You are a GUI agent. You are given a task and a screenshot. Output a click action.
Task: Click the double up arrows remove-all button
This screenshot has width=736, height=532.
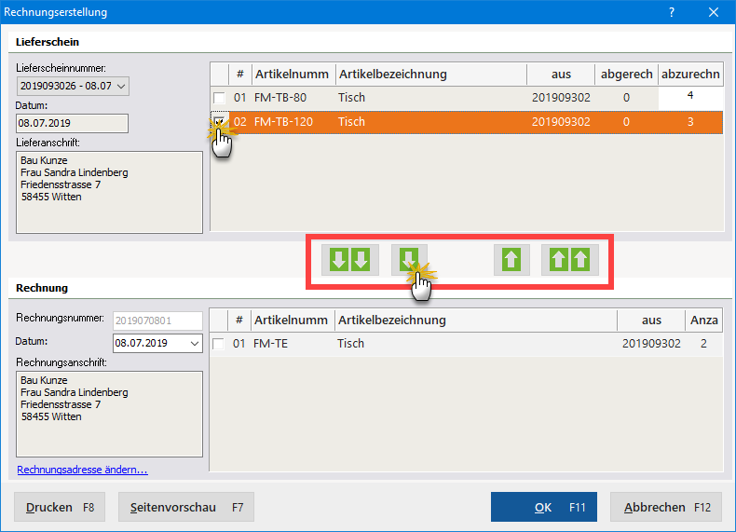(x=570, y=260)
